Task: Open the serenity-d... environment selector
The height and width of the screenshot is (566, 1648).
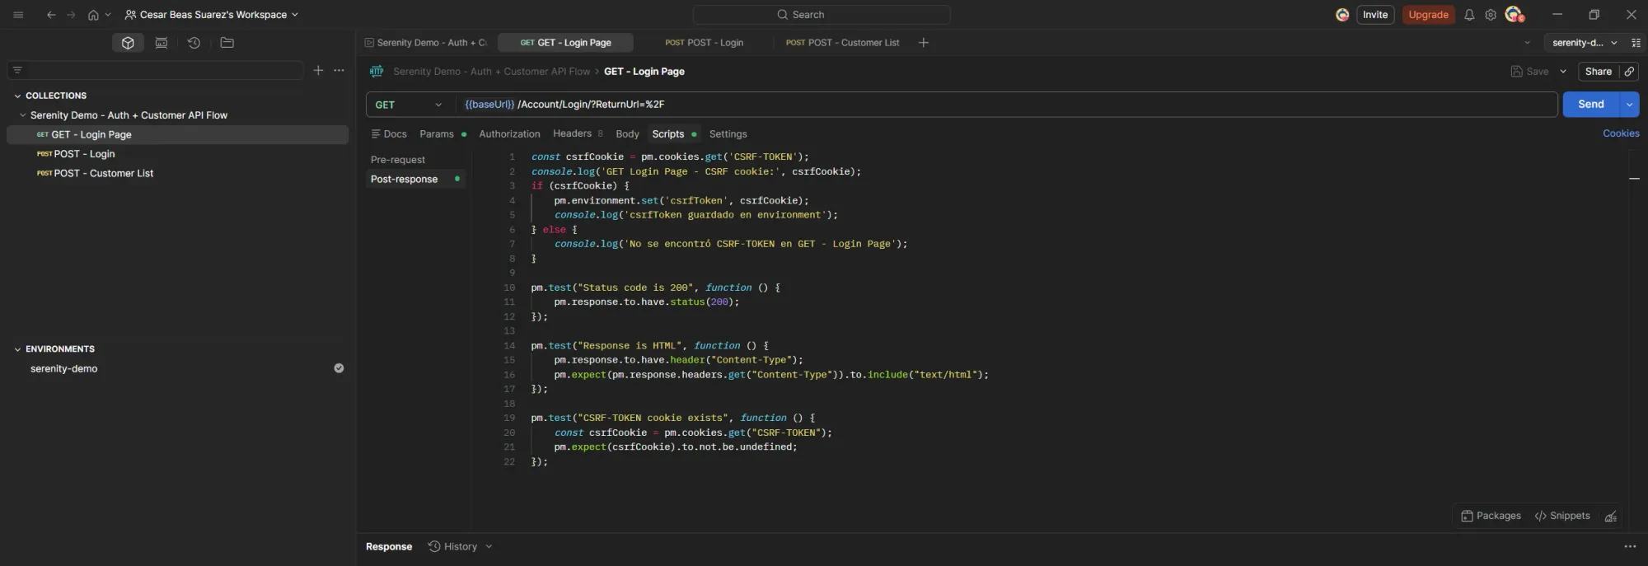Action: pos(1585,43)
